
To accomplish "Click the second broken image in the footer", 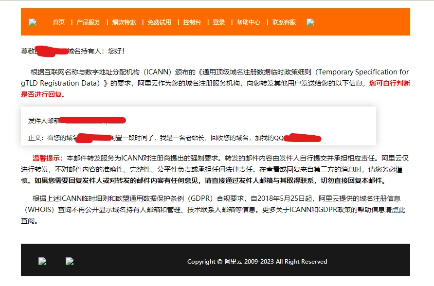I will coord(70,261).
